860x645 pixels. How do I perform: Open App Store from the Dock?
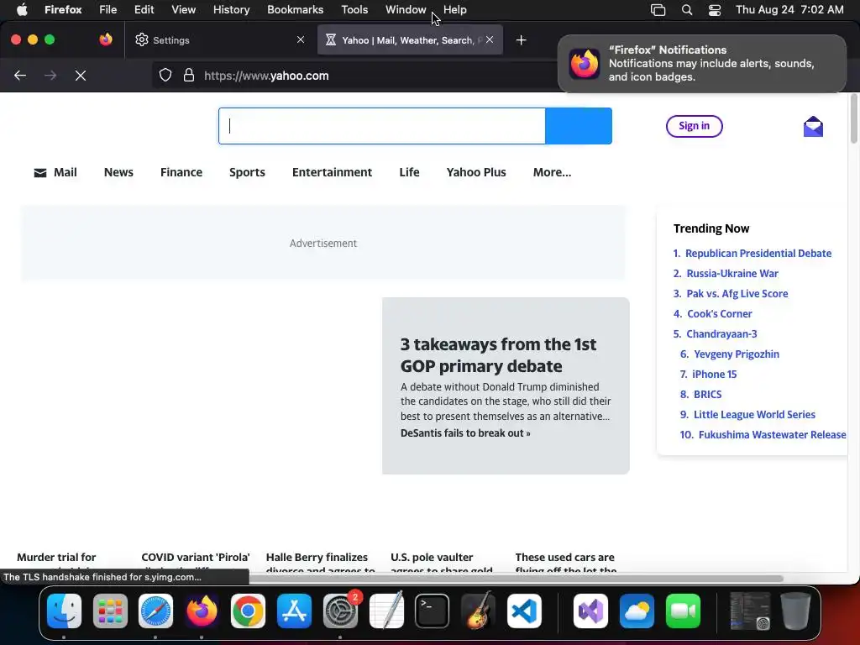[x=294, y=611]
